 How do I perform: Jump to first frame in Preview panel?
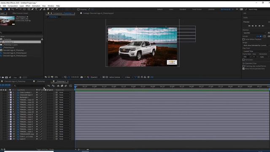(249, 26)
